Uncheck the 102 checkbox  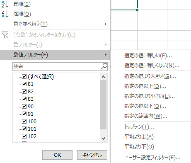(x=24, y=136)
